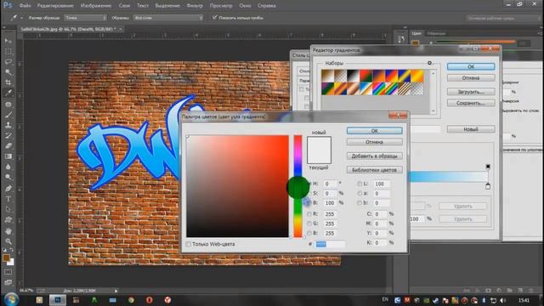
Task: Select the Gradient tool
Action: coord(8,156)
